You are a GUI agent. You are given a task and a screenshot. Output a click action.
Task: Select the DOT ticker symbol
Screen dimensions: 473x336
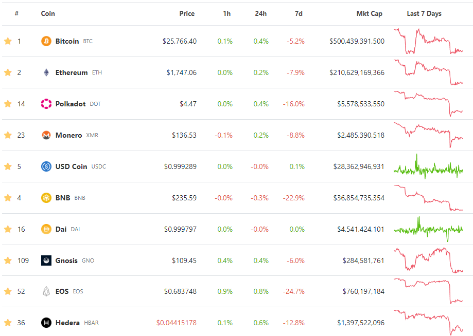click(95, 104)
